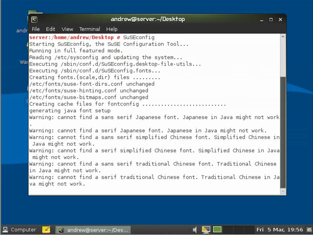Click the warning 'cannot find a serif Japanese font'
The height and width of the screenshot is (235, 313).
coord(148,131)
